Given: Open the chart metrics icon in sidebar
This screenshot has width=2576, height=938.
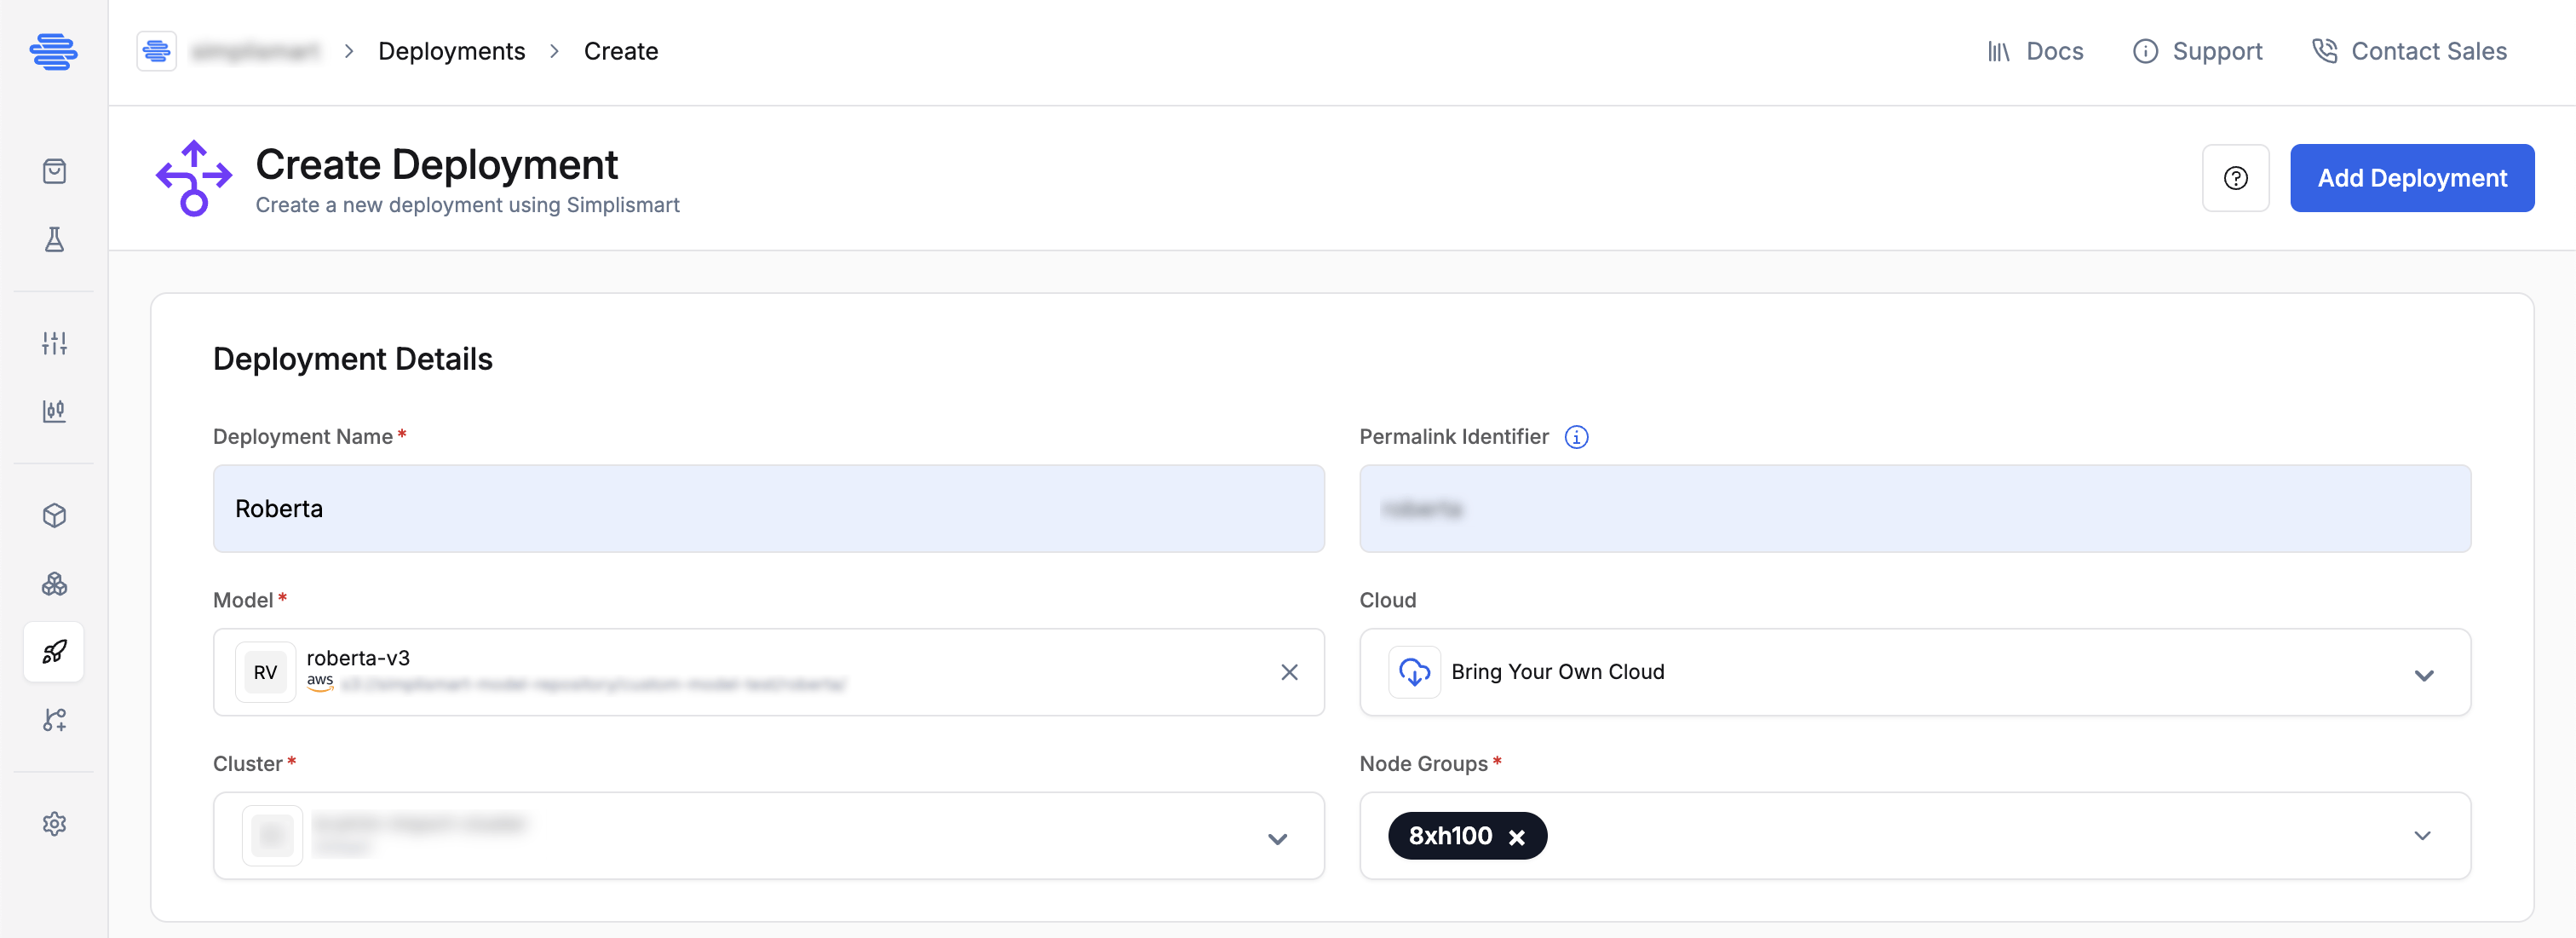Looking at the screenshot, I should [x=54, y=411].
